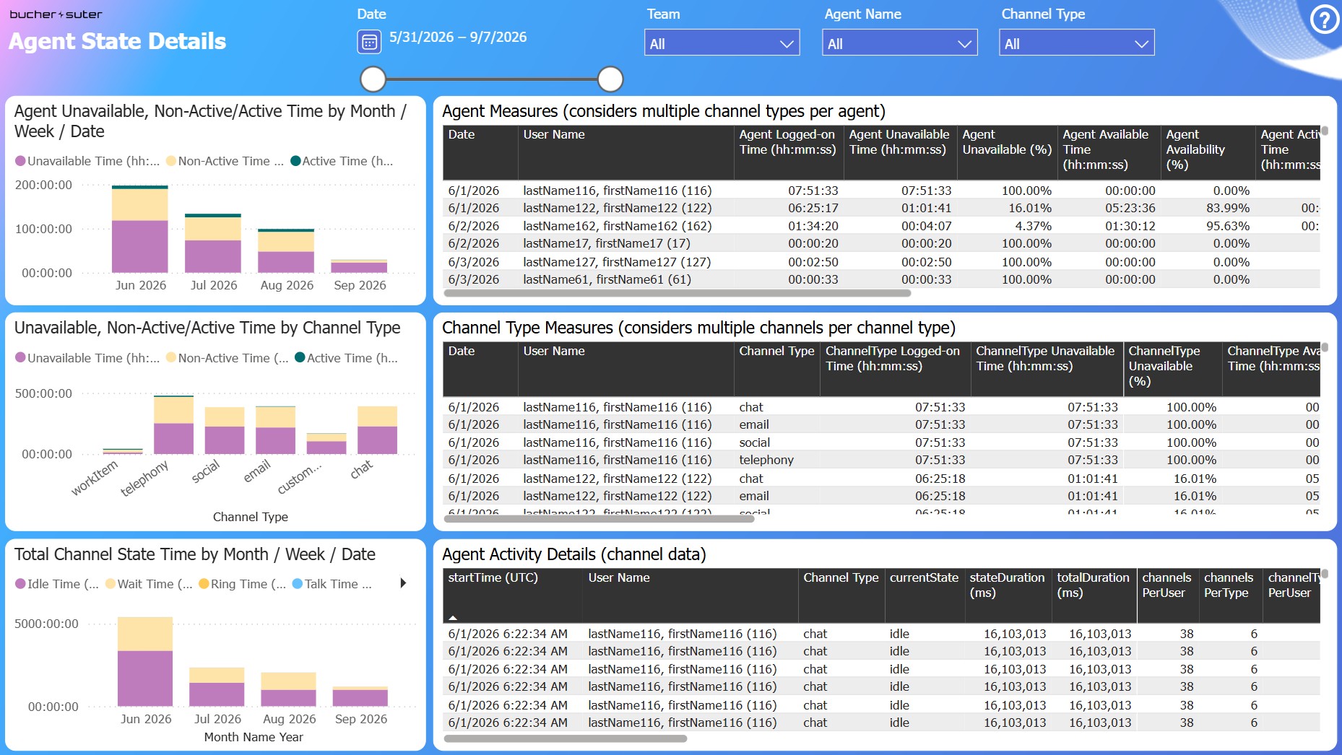Show more legend items in Total Channel State chart

pyautogui.click(x=403, y=583)
